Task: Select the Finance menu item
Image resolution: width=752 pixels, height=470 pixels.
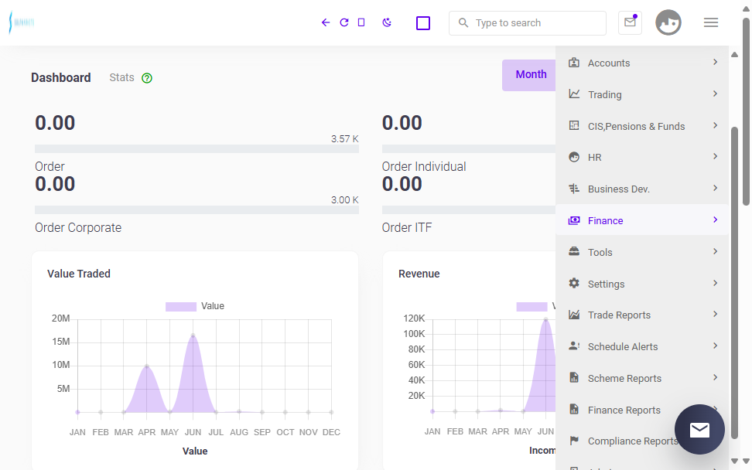Action: coord(642,220)
